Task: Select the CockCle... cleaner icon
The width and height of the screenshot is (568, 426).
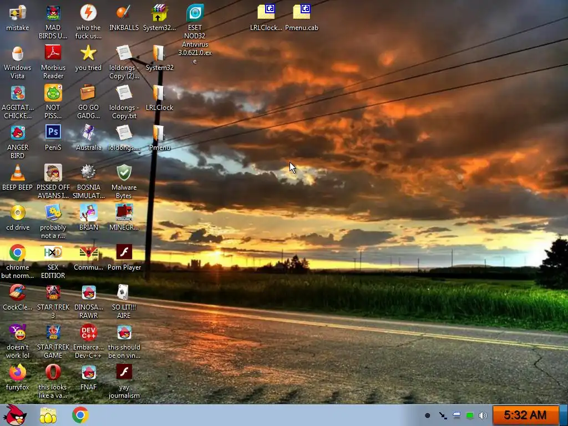Action: point(17,293)
